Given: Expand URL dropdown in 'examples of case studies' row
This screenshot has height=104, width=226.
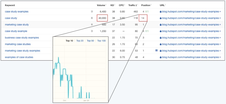Looking at the screenshot, I should coord(220,57).
